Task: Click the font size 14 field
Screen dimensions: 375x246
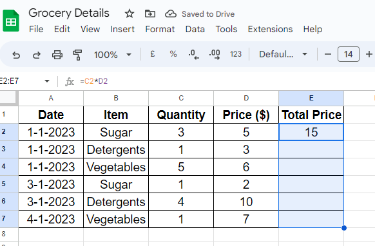Action: click(348, 54)
